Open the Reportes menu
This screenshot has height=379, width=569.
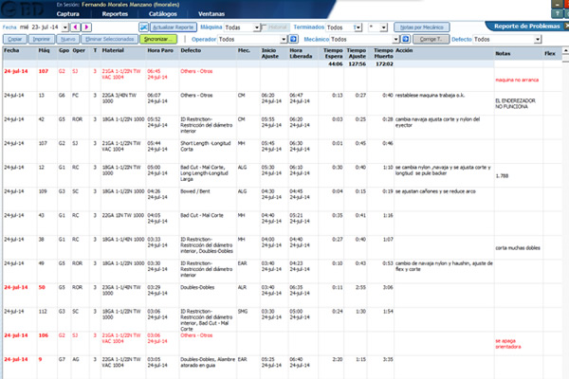(x=115, y=16)
